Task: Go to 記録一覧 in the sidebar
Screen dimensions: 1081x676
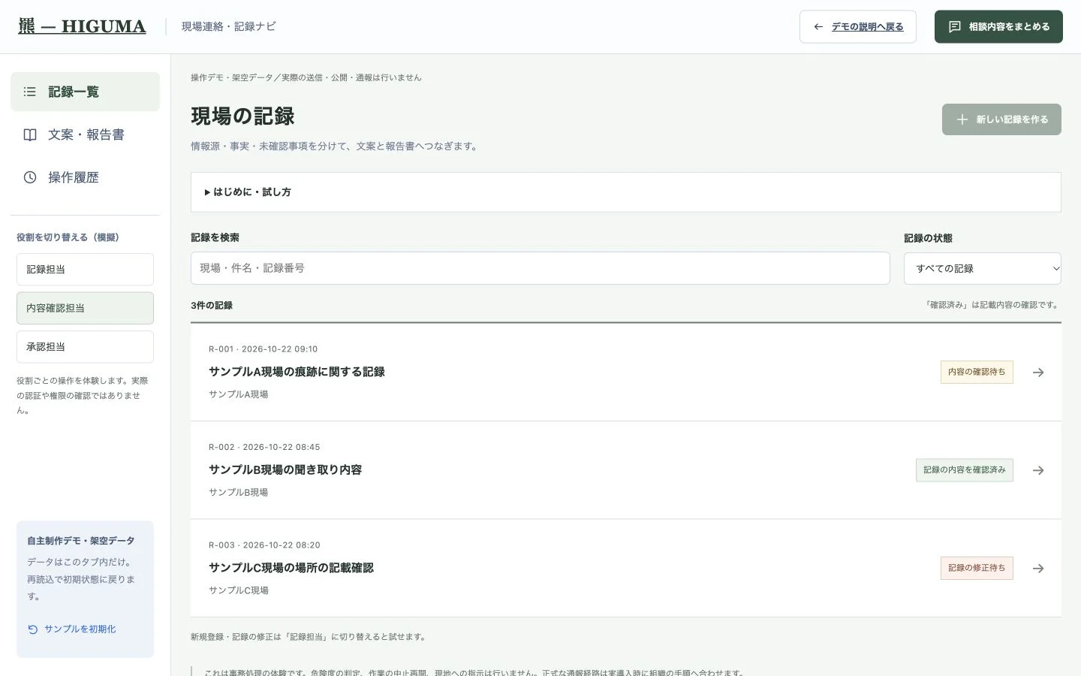Action: click(85, 92)
